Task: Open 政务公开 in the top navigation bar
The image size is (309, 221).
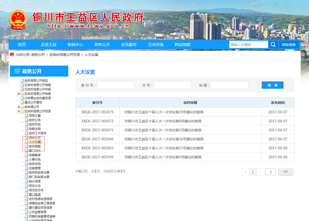Action: [102, 45]
